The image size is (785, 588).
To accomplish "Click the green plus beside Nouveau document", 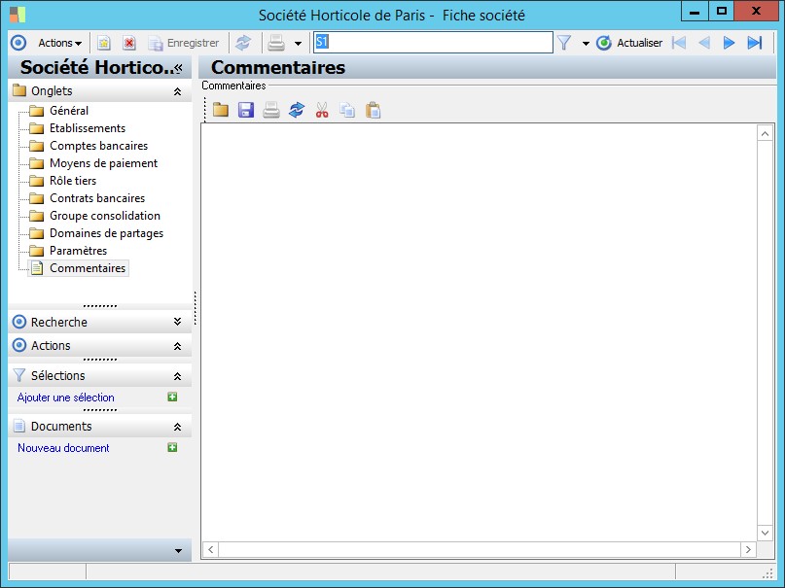I will point(172,447).
